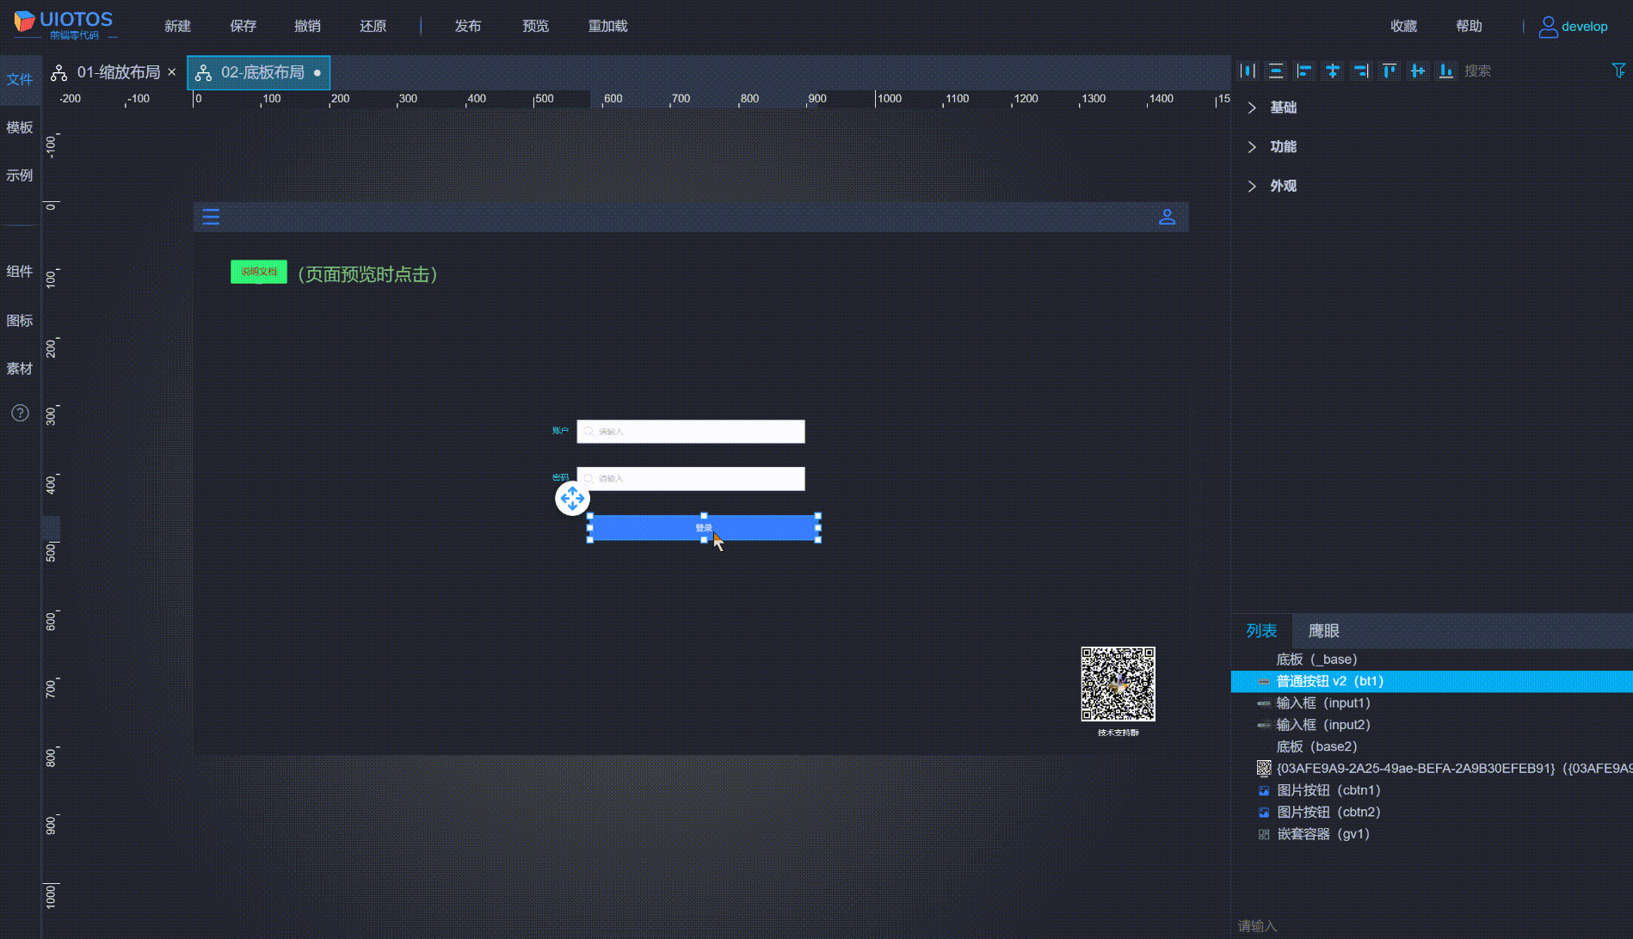
Task: Open the 素材 sidebar tab
Action: click(20, 369)
